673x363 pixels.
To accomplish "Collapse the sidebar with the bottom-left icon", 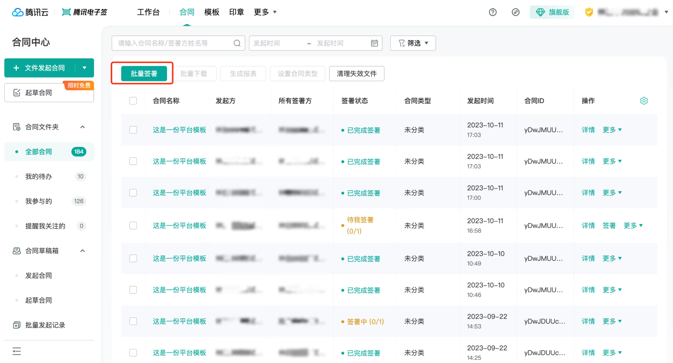I will click(x=17, y=351).
